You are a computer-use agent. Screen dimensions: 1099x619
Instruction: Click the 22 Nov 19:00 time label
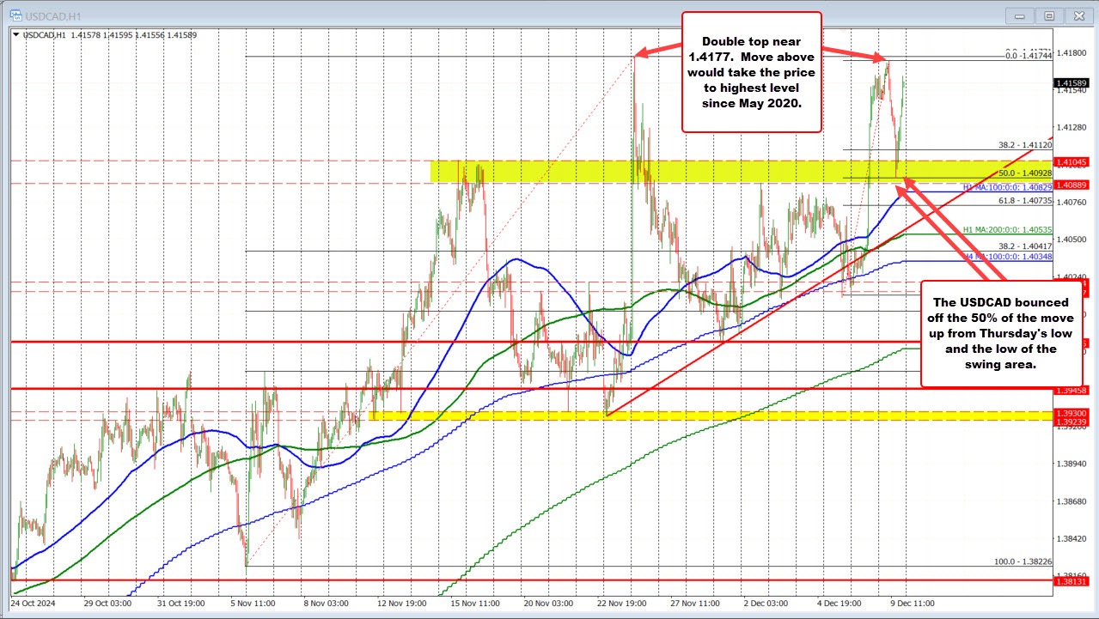tap(622, 604)
